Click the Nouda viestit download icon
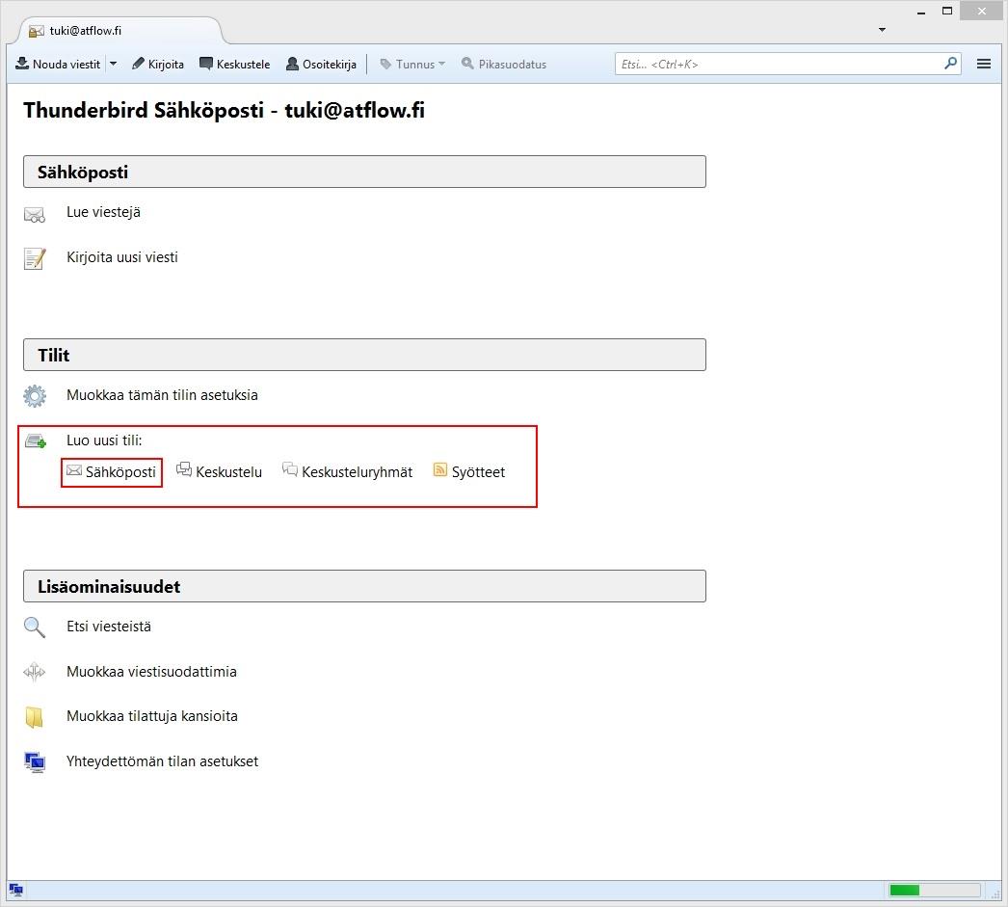The image size is (1008, 907). click(22, 63)
